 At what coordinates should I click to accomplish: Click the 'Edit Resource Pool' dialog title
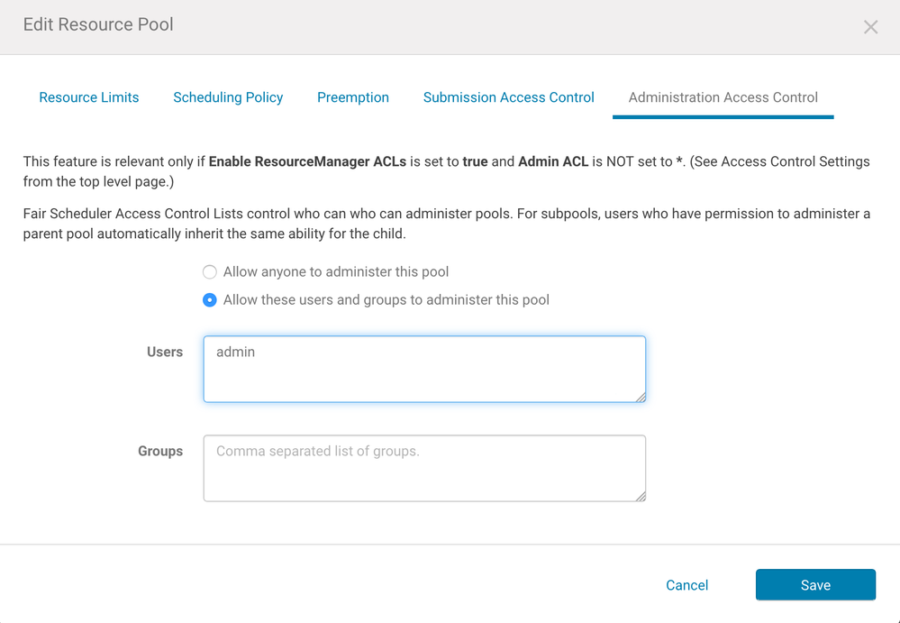[x=98, y=24]
